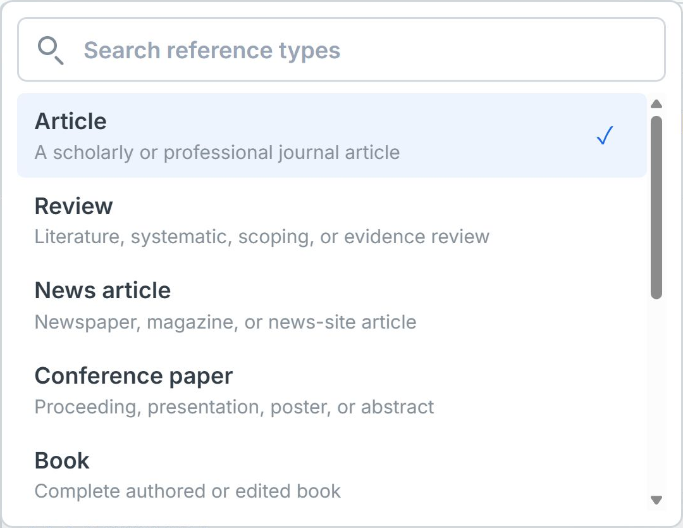Click the magnifying glass search icon
This screenshot has height=528, width=683.
click(51, 51)
